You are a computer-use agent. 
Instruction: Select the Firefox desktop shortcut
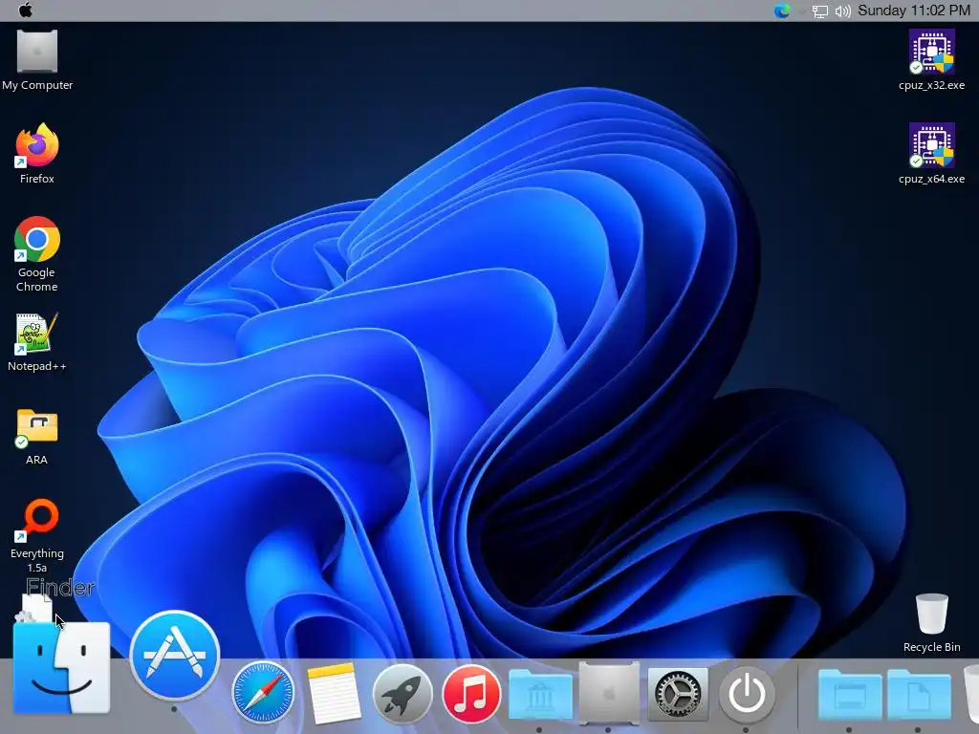pyautogui.click(x=37, y=154)
